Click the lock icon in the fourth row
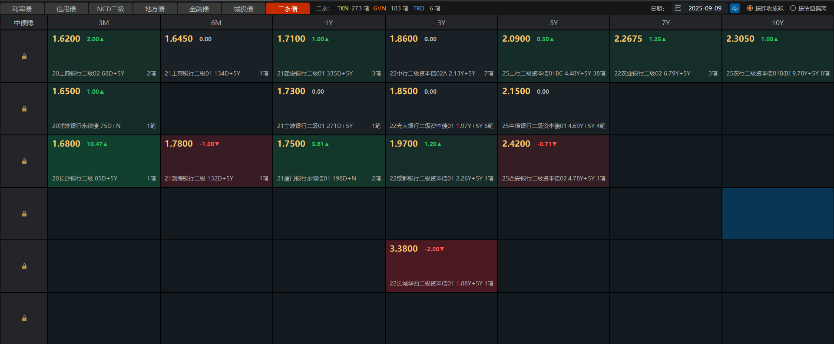The image size is (834, 344). click(24, 214)
